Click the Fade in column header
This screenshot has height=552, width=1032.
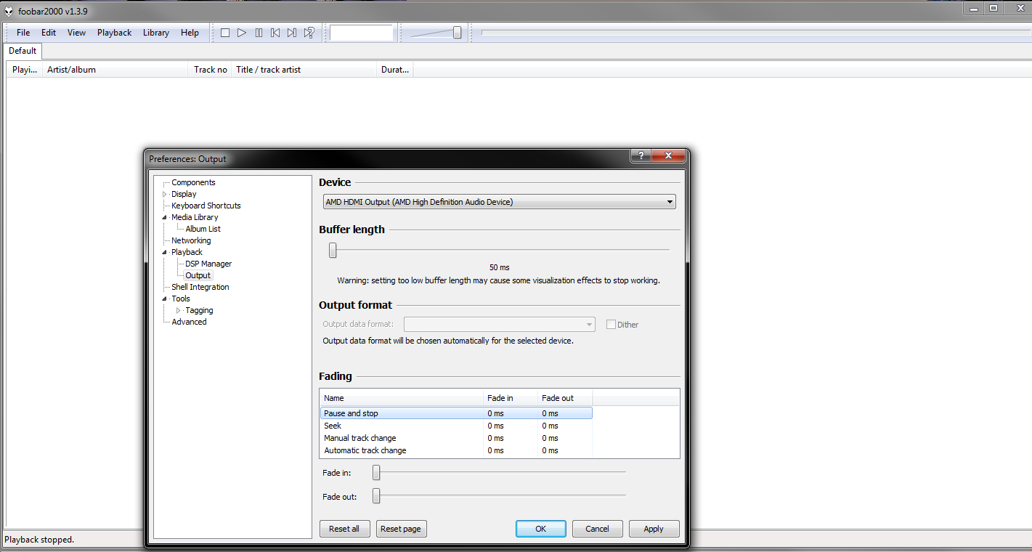[511, 398]
